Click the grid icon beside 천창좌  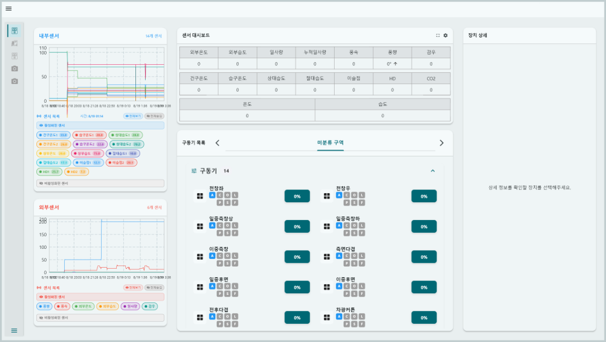[200, 196]
